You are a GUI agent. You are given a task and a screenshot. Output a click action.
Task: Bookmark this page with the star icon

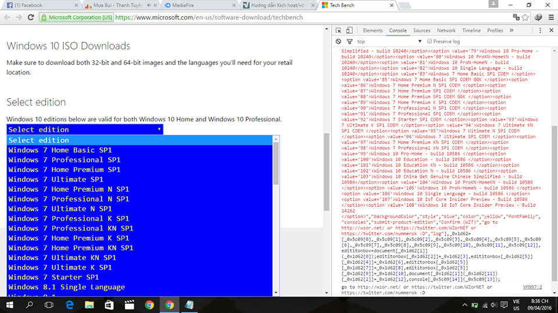[x=525, y=17]
